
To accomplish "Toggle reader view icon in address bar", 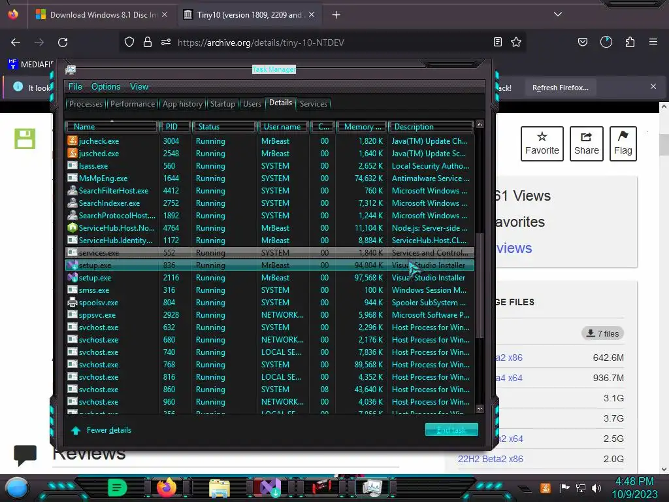I will (497, 42).
